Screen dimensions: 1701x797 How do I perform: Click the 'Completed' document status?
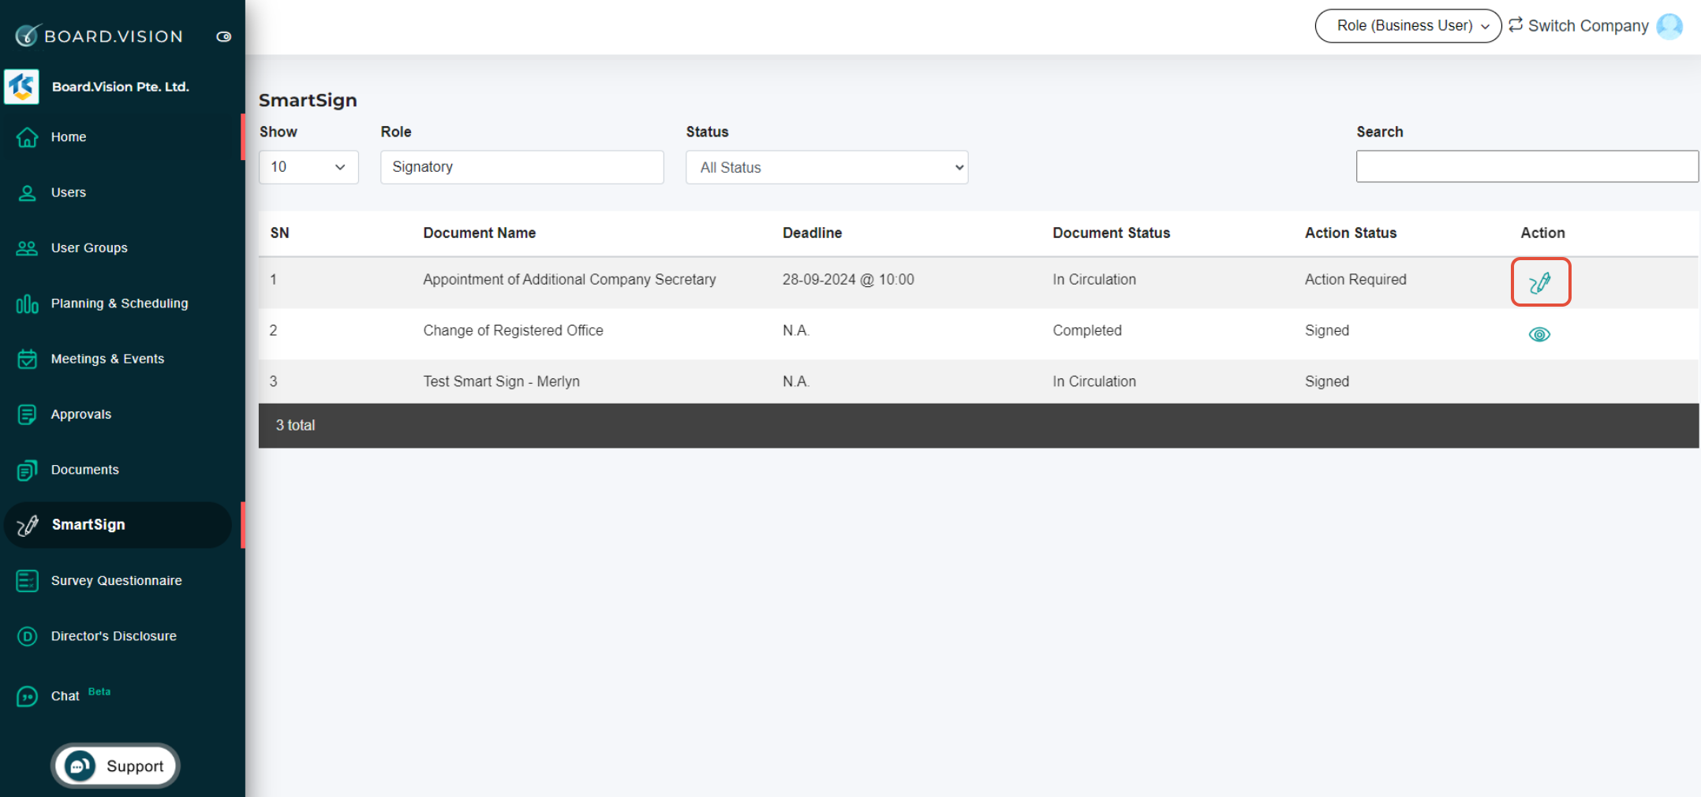1087,331
